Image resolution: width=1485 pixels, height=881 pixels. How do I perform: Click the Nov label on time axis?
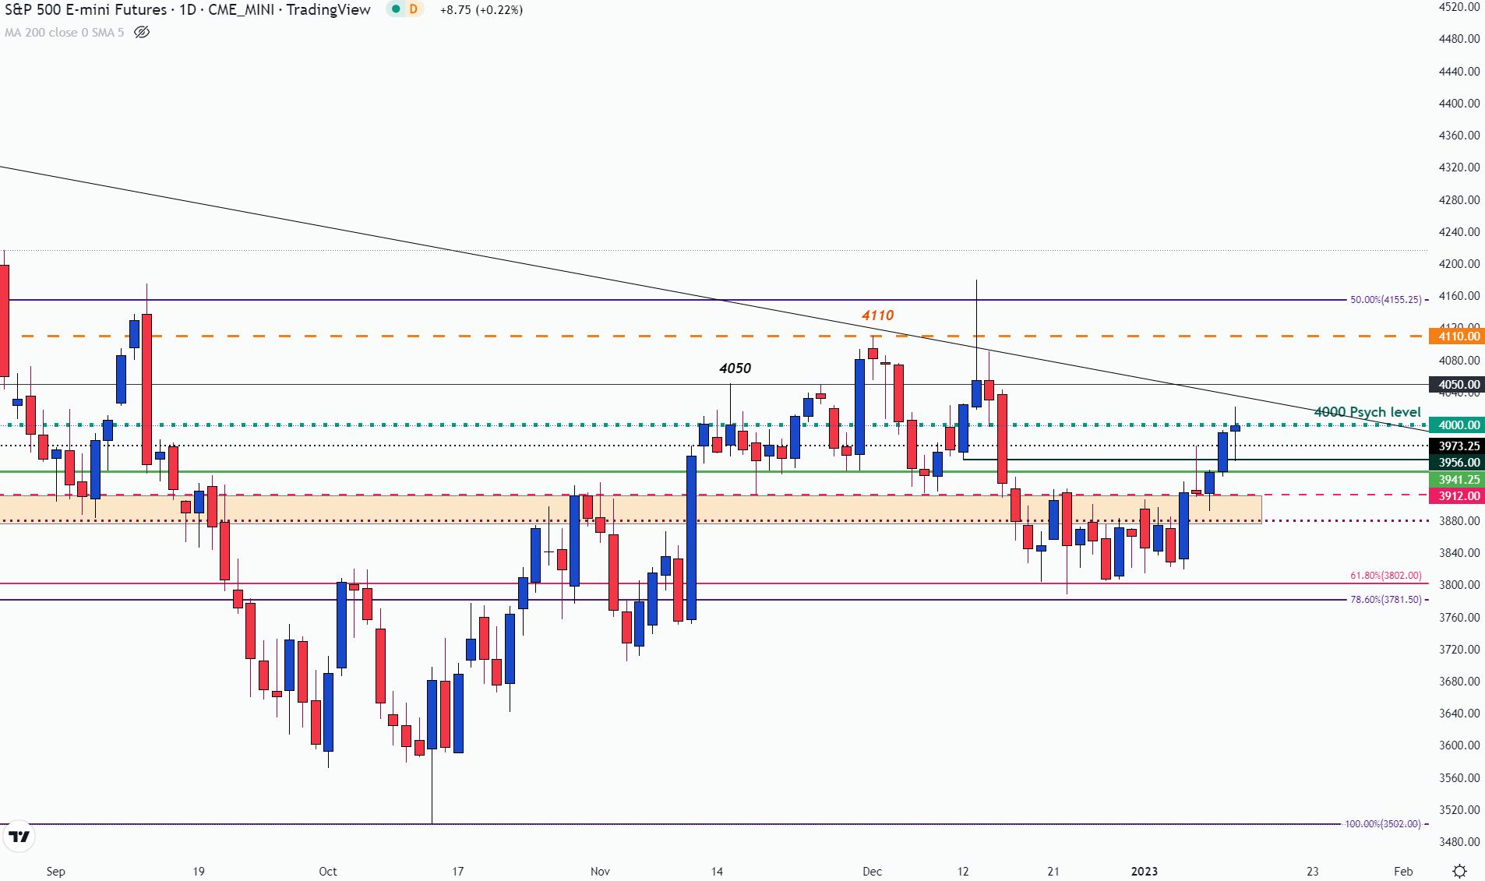pos(600,872)
